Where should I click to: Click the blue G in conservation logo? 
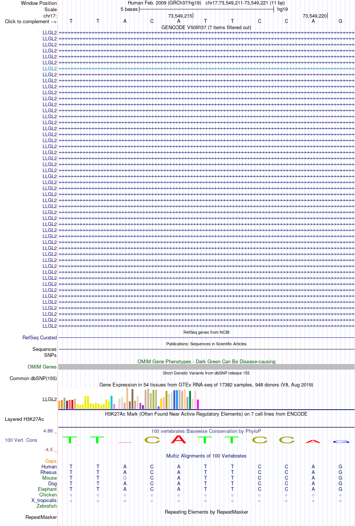pos(341,442)
